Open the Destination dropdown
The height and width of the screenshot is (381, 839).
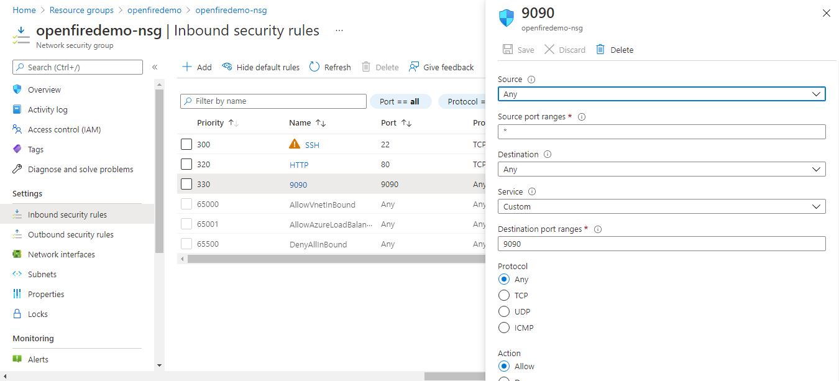click(661, 169)
